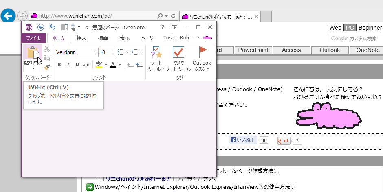Click the Paste clipboard icon in OneNote

pyautogui.click(x=33, y=52)
